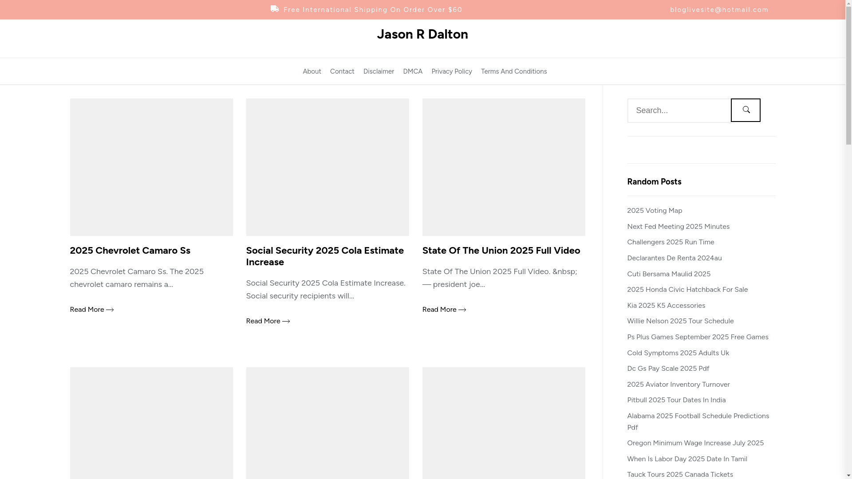The height and width of the screenshot is (479, 852).
Task: Click the Camaro Ss excerpt text
Action: click(137, 278)
